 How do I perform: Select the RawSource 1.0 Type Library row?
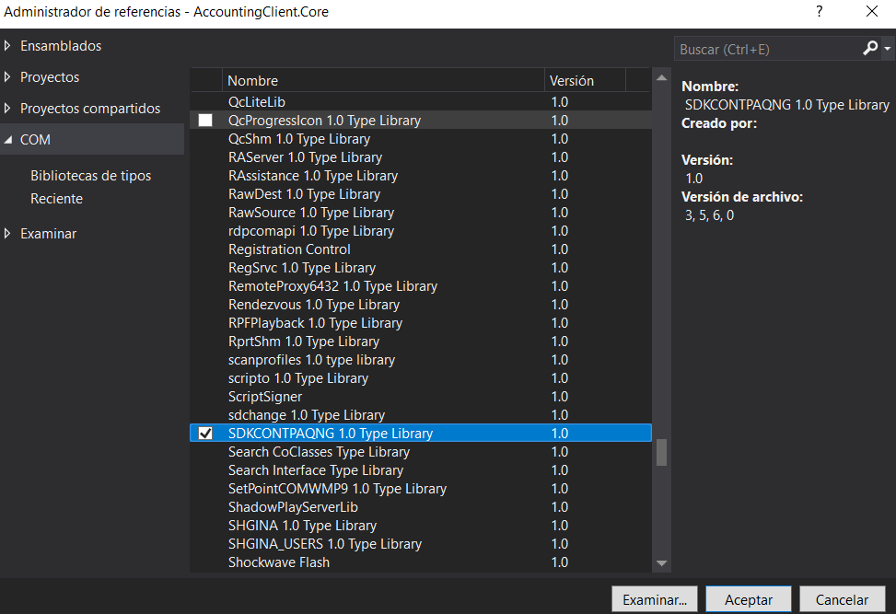click(421, 213)
